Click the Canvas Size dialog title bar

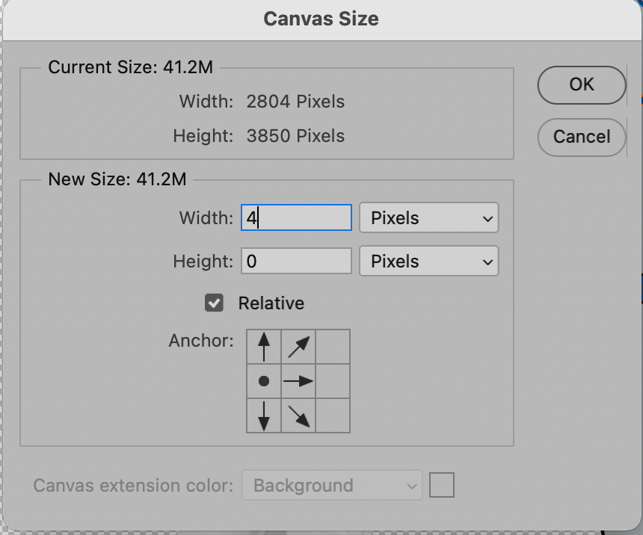(x=321, y=18)
